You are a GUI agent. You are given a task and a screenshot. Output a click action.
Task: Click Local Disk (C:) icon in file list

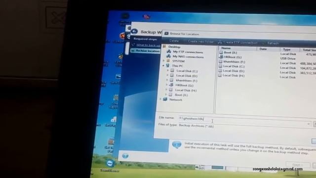(x=221, y=66)
